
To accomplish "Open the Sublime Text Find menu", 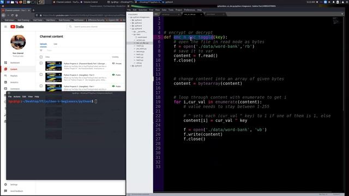I will tap(151, 10).
